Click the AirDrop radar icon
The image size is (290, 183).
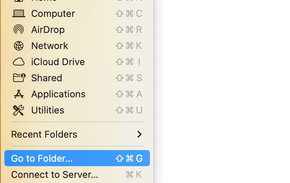[18, 30]
